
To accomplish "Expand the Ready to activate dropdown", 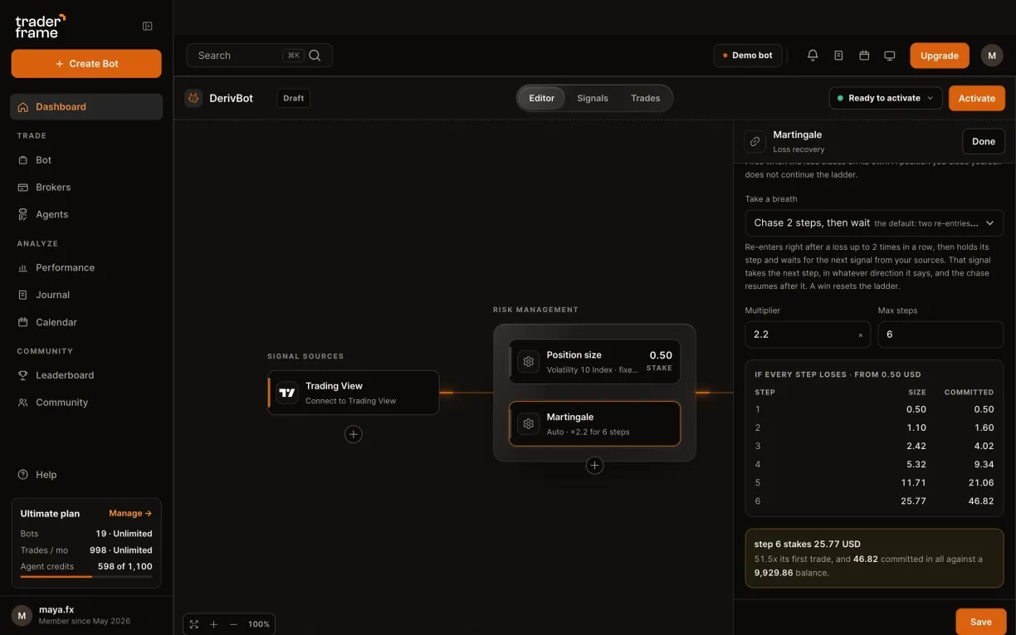I will click(886, 98).
